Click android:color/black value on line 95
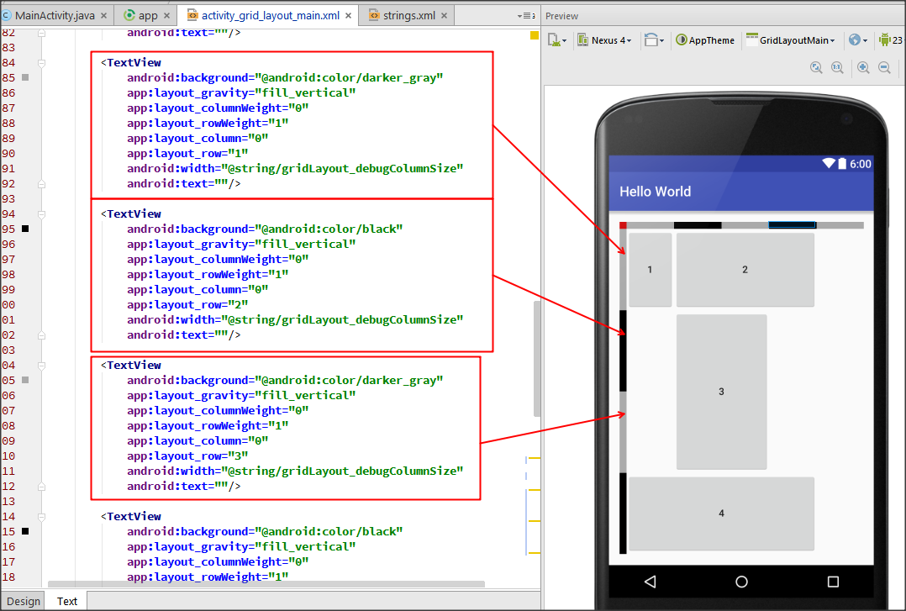 pos(329,229)
